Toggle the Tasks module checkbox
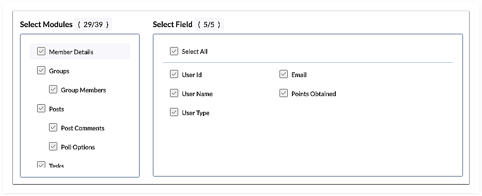 [41, 165]
